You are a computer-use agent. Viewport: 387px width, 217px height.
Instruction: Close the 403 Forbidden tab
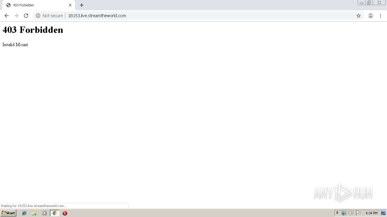pyautogui.click(x=70, y=5)
